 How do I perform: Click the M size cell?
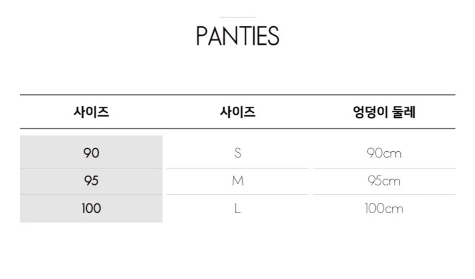click(237, 181)
